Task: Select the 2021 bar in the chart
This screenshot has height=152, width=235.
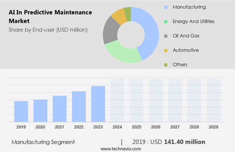Action: [x=60, y=109]
